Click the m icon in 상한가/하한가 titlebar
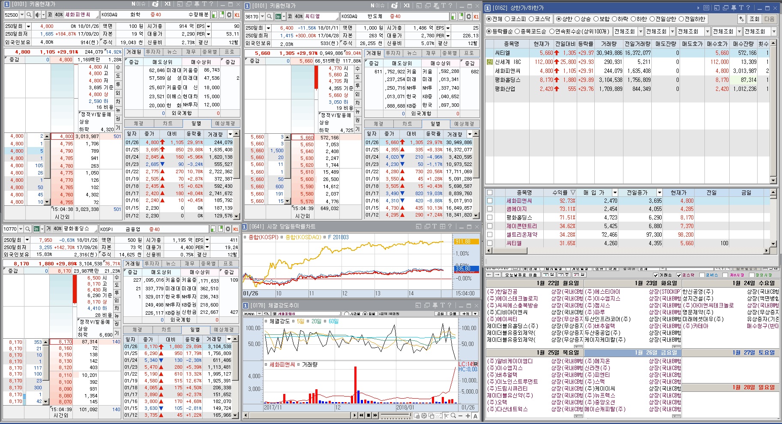The width and height of the screenshot is (782, 424). click(706, 8)
